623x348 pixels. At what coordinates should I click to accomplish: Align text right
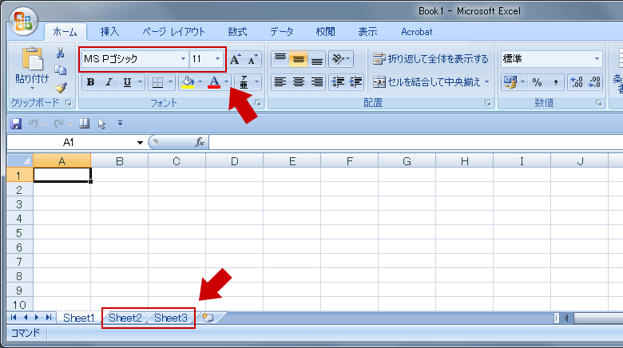pos(316,82)
